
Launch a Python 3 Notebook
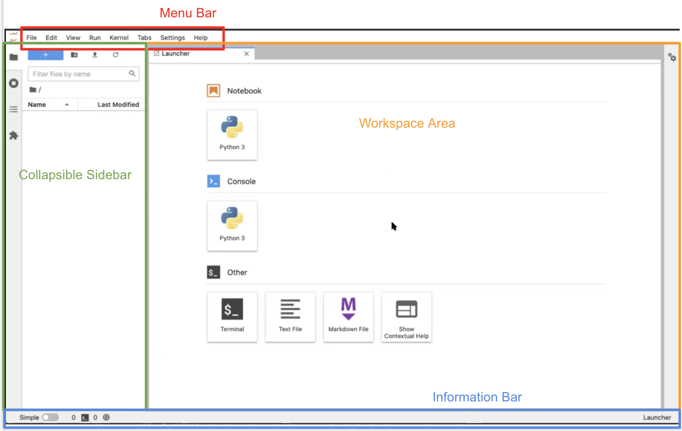point(232,135)
